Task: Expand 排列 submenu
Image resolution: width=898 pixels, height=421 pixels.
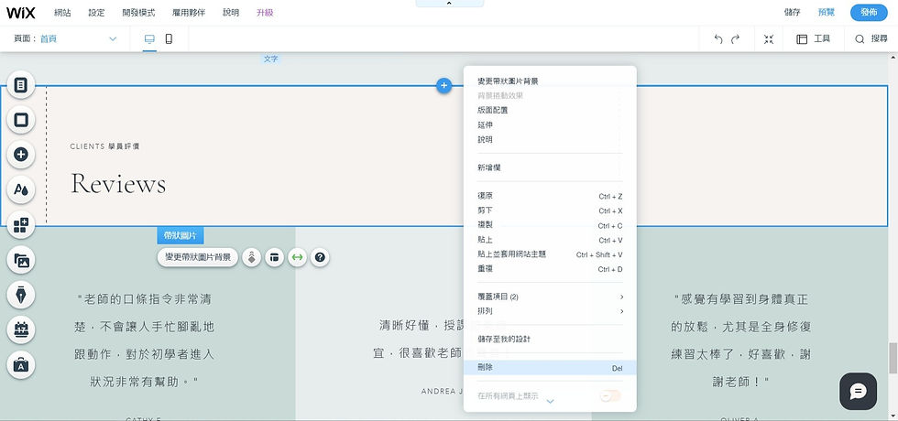Action: (x=550, y=311)
